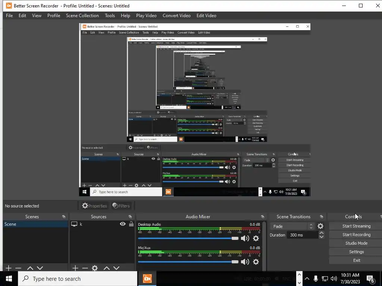382x286 pixels.
Task: Open Settings from Controls panel
Action: (x=356, y=252)
